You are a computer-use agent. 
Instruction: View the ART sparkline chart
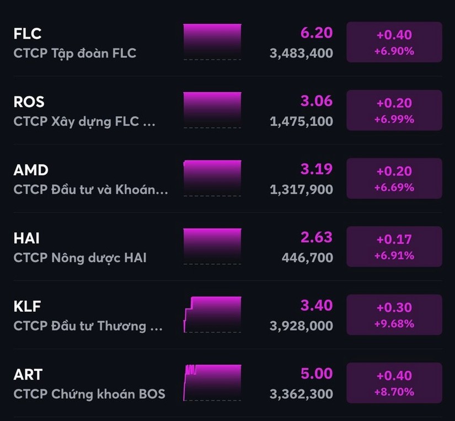212,383
